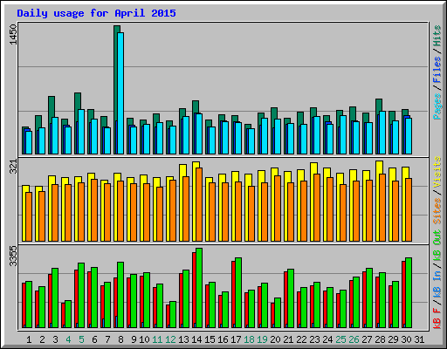Click the 'Hits' legend label

click(x=437, y=36)
